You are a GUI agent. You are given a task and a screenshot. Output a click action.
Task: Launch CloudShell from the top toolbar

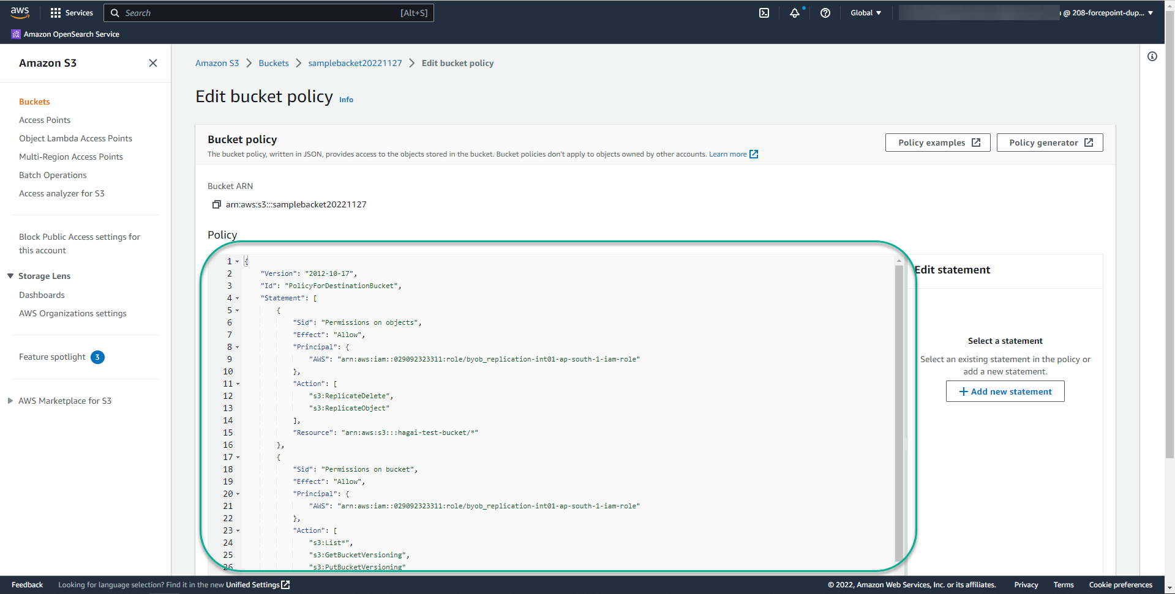pos(764,12)
